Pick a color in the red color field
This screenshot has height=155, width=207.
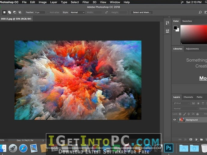[x=194, y=34]
